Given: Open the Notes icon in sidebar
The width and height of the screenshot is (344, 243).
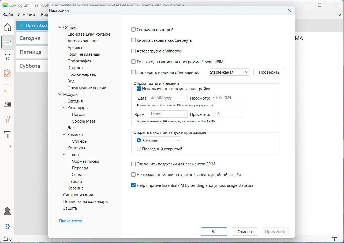Looking at the screenshot, I should tap(8, 88).
